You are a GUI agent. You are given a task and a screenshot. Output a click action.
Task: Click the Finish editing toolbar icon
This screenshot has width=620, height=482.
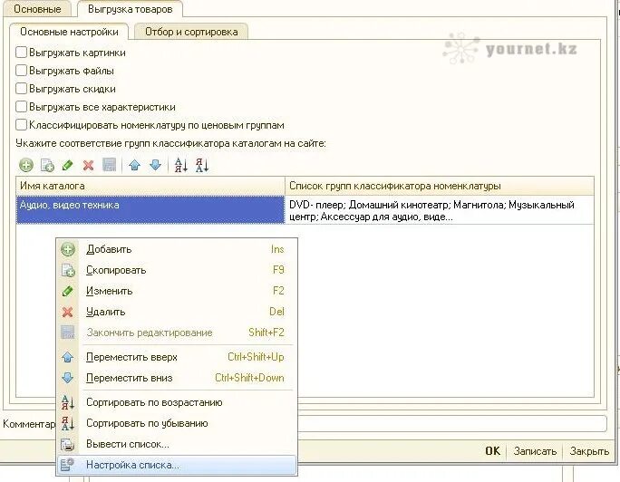109,165
